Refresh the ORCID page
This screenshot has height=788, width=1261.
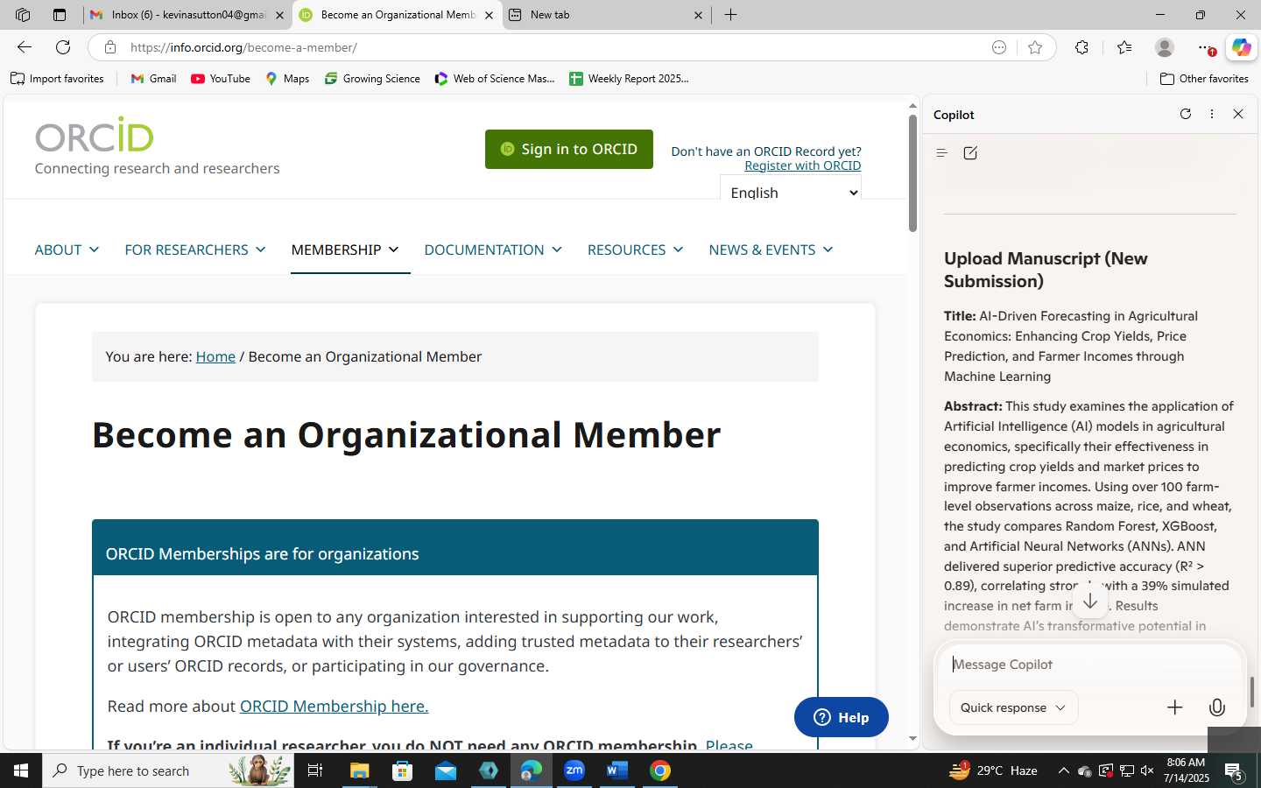pos(63,47)
